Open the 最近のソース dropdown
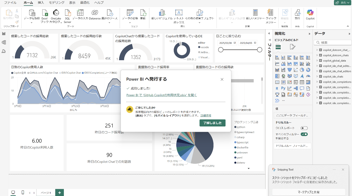 (x=109, y=22)
